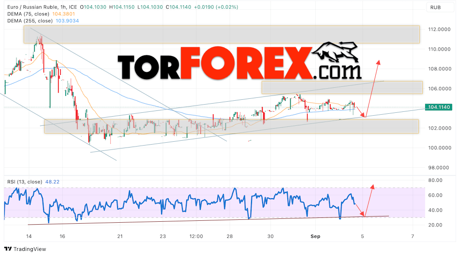Click the 16 date label on time axis
Viewport: 460px width, 256px height.
pos(62,236)
